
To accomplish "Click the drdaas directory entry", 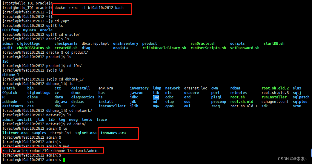I will [78, 102].
